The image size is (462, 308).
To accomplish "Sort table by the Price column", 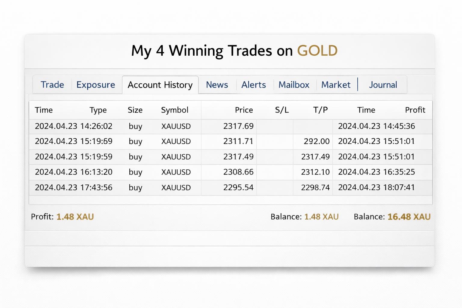I will click(x=244, y=110).
